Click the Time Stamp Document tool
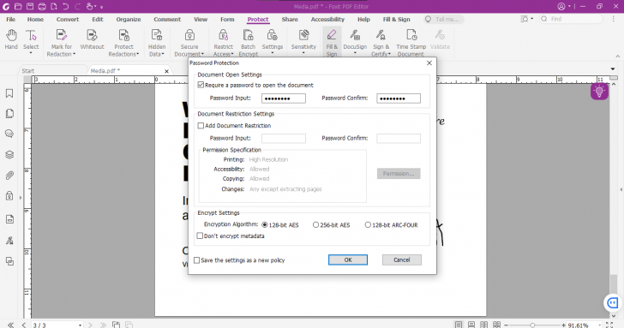Image resolution: width=624 pixels, height=328 pixels. [x=411, y=43]
